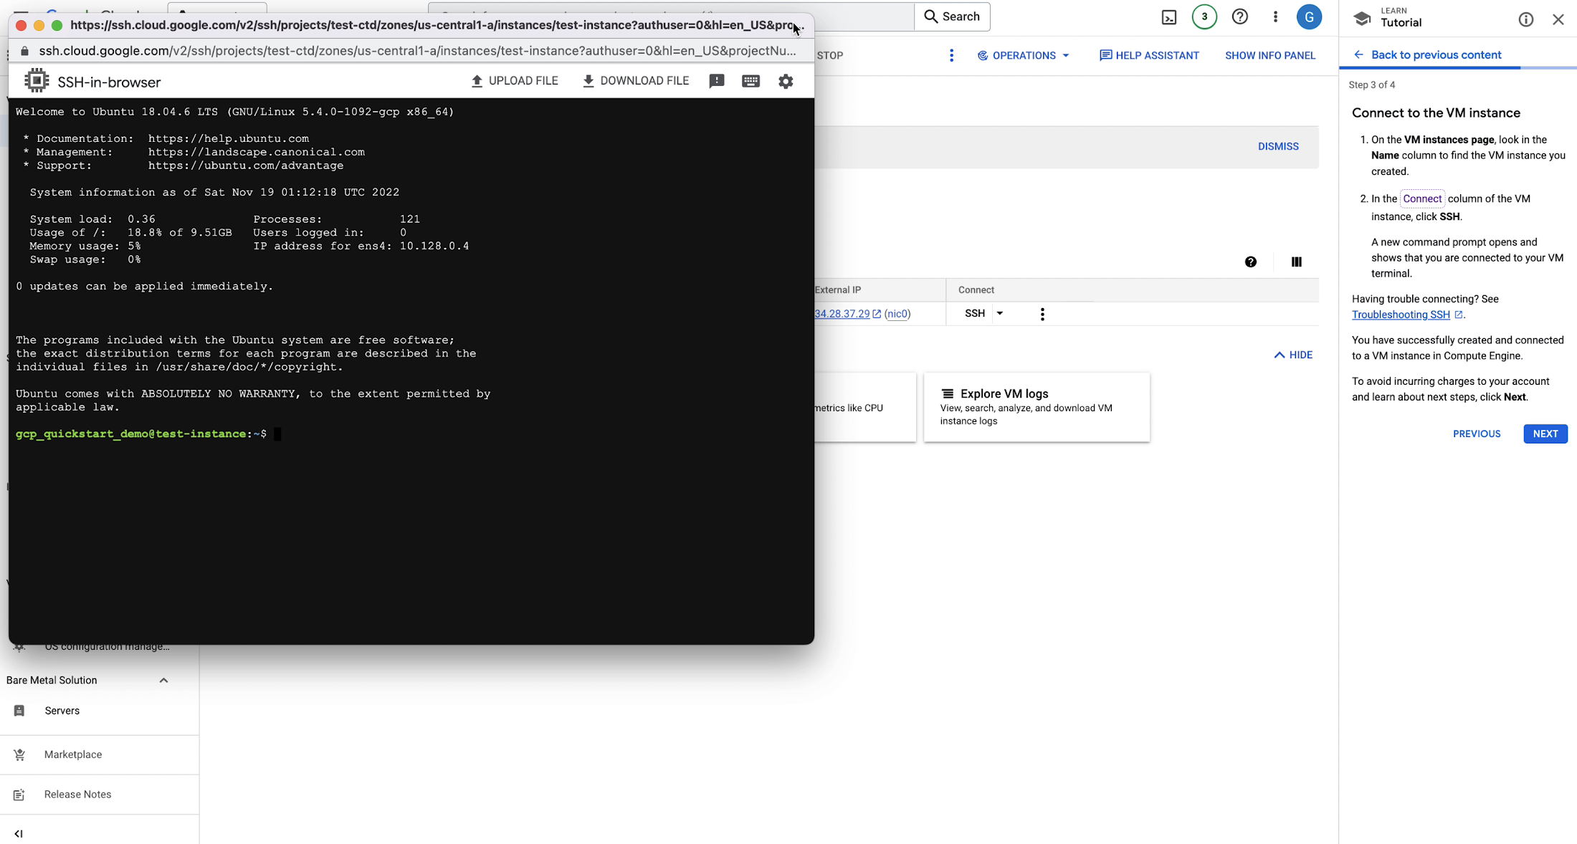Click the three-dot more options menu
The width and height of the screenshot is (1577, 844).
[1042, 314]
